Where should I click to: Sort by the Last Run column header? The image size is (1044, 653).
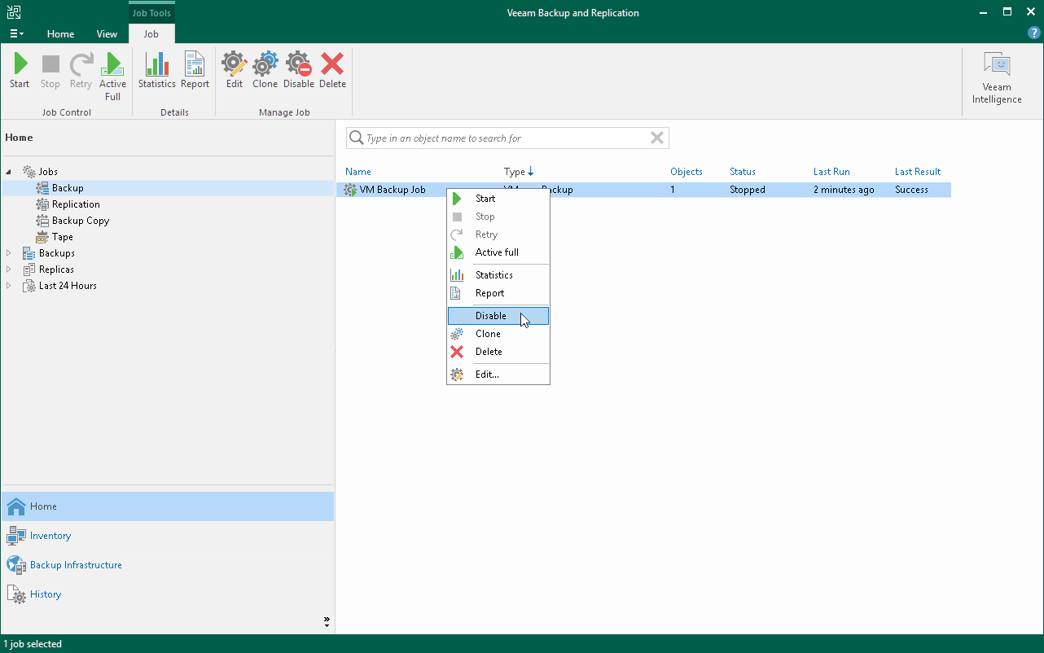click(831, 172)
